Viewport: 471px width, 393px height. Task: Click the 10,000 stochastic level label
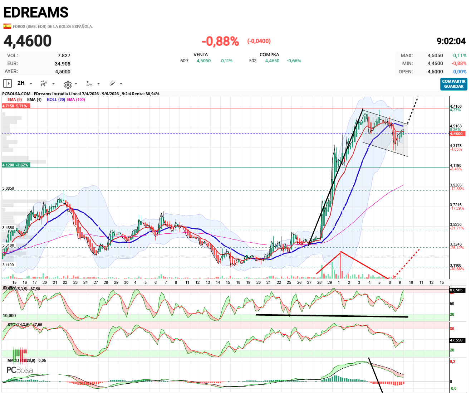[x=9, y=316]
